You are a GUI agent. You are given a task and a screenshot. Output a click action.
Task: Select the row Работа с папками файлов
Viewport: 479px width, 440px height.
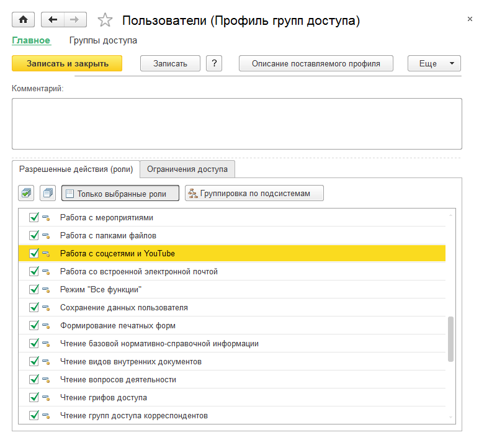[x=232, y=236]
